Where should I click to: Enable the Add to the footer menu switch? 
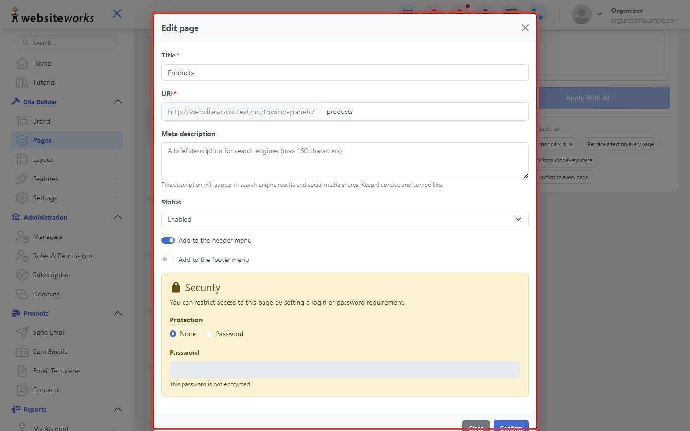[168, 260]
